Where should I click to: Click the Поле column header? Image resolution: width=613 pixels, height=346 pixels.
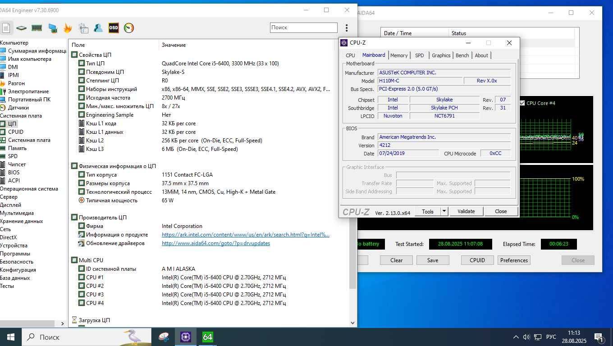click(x=114, y=45)
